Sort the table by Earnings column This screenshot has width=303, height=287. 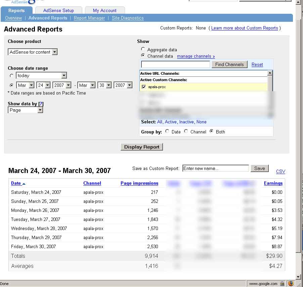point(273,183)
